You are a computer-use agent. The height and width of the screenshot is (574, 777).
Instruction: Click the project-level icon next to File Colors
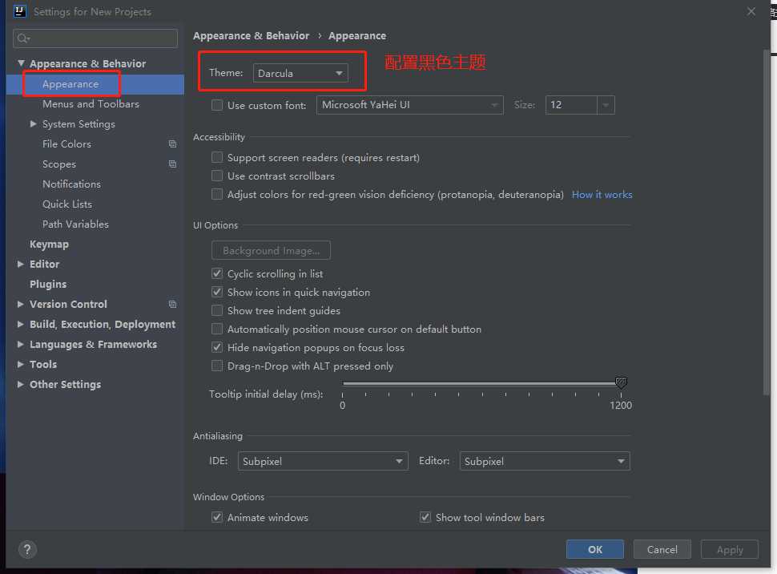click(x=172, y=143)
